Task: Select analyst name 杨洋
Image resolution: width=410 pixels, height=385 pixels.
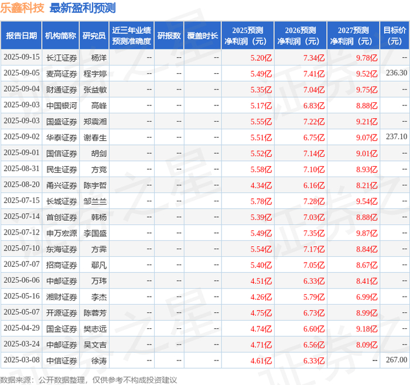Action: tap(99, 58)
